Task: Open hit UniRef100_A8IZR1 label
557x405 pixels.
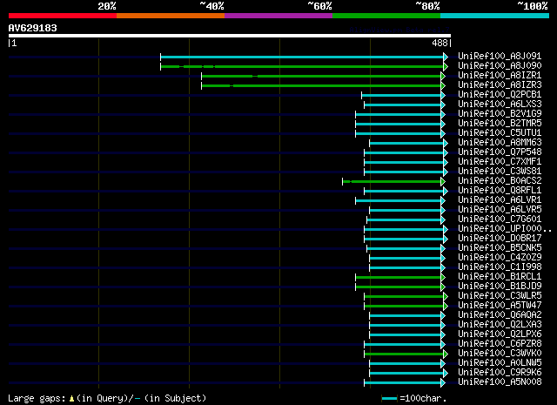Action: point(500,75)
